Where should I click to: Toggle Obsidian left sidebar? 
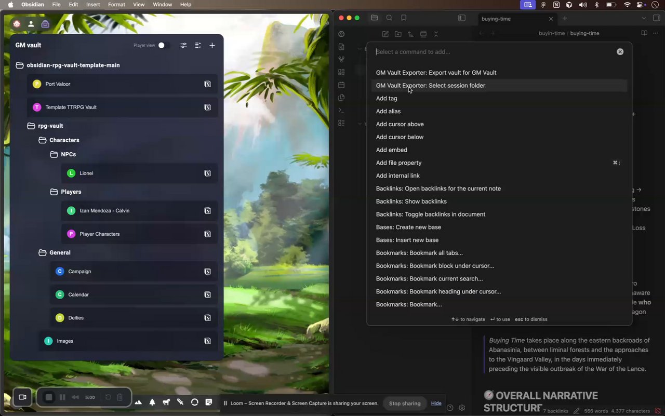461,18
